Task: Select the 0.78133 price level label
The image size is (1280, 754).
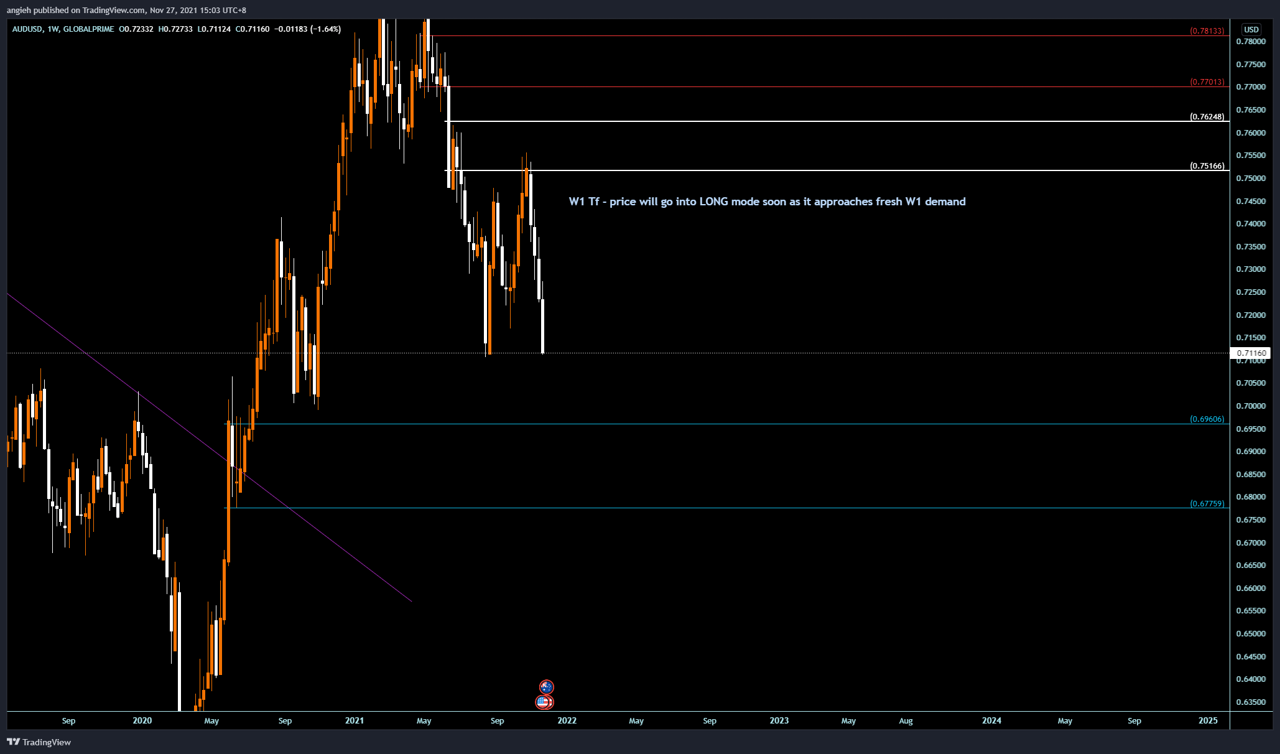Action: click(1207, 30)
